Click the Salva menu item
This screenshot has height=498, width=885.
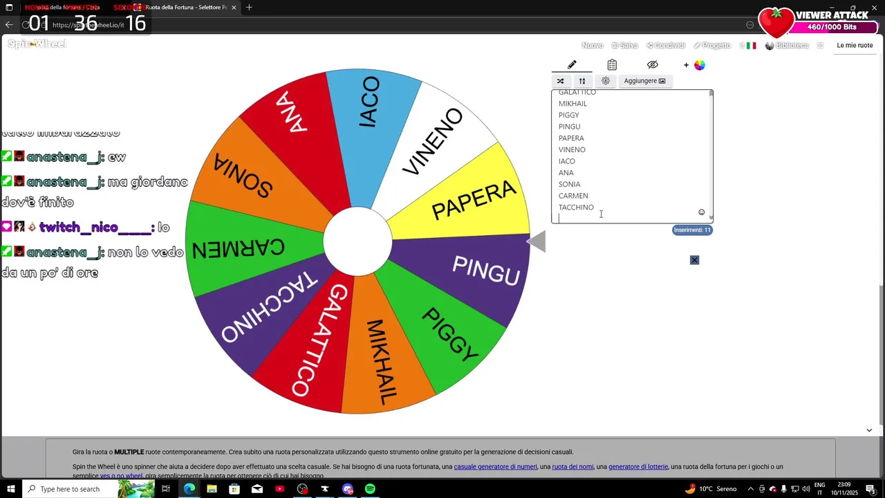point(625,46)
